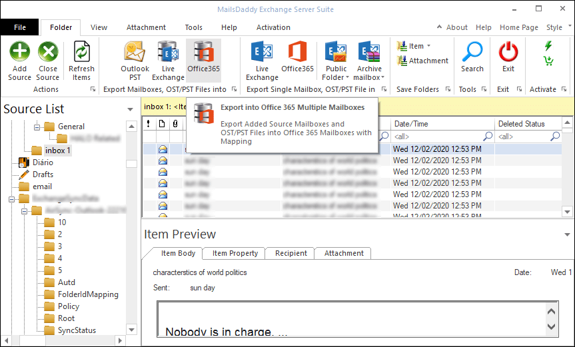This screenshot has width=575, height=347.
Task: Refresh Items in the Actions group
Action: point(81,61)
